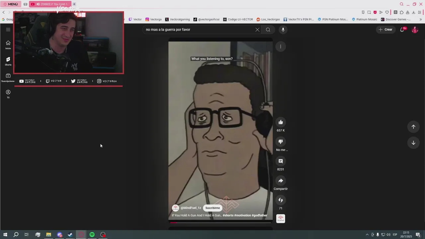This screenshot has width=425, height=239.
Task: Click the send/flow arrow icon in toolbar
Action: pyautogui.click(x=381, y=12)
